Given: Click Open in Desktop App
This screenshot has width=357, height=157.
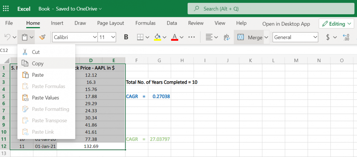Looking at the screenshot, I should pyautogui.click(x=286, y=24).
